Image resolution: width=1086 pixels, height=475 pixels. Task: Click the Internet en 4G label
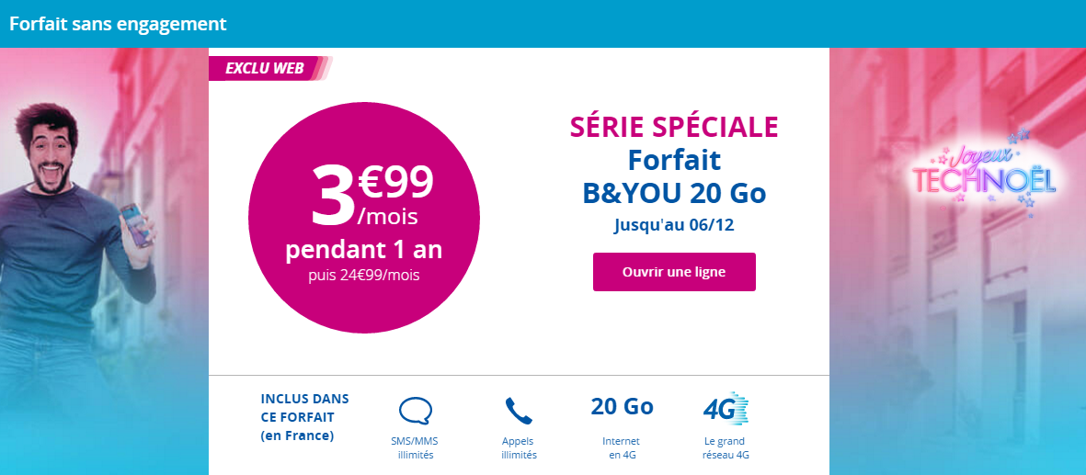tap(622, 448)
